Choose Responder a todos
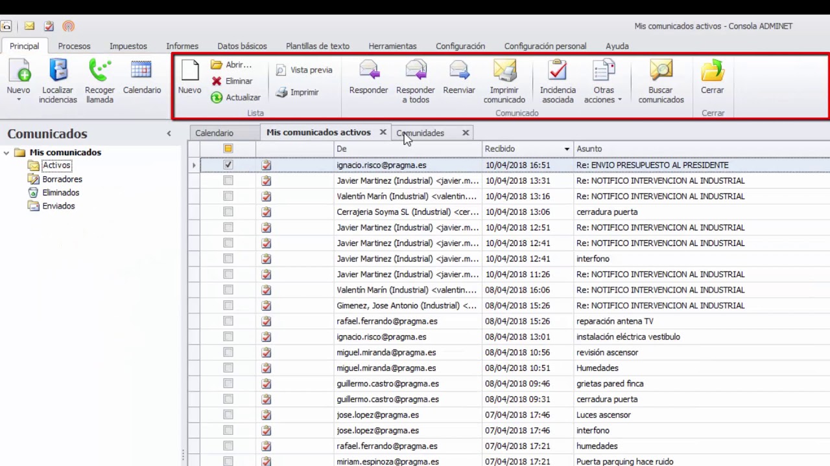Image resolution: width=830 pixels, height=466 pixels. coord(415,82)
